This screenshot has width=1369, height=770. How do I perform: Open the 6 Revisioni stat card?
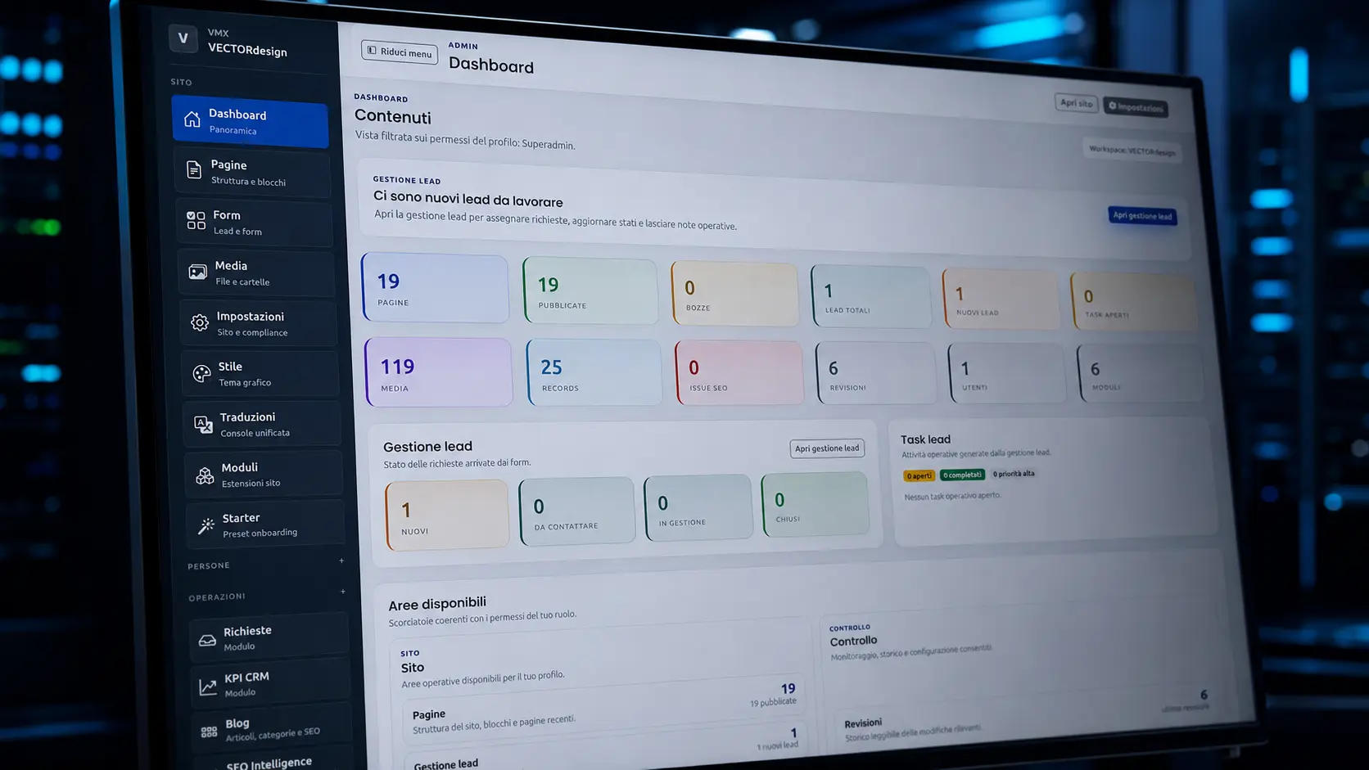coord(875,373)
